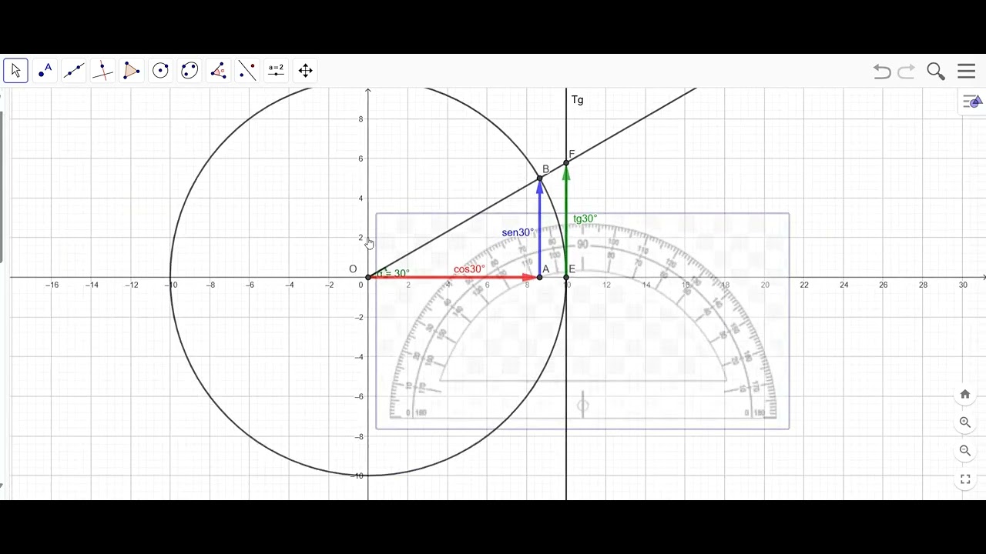
Task: Enter fullscreen mode
Action: [x=965, y=479]
